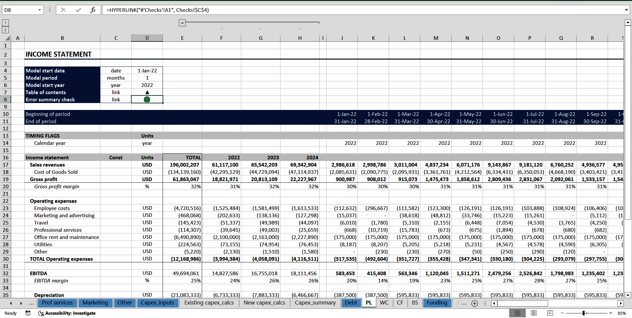Click the New sheet plus icon

474,303
